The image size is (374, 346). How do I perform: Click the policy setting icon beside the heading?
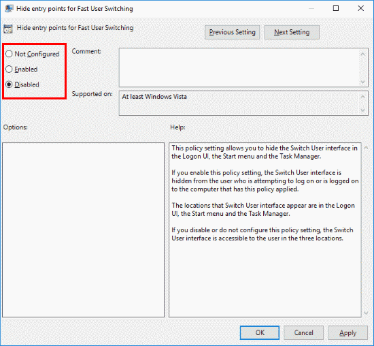pos(8,29)
